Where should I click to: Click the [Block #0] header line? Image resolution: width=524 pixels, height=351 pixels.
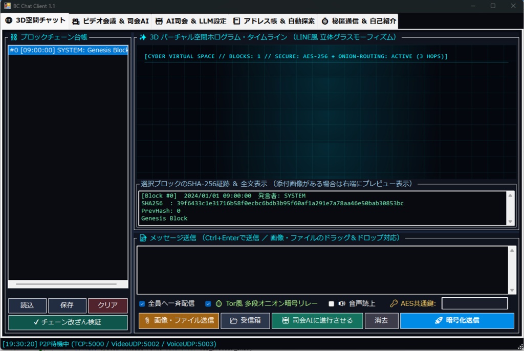pos(223,196)
